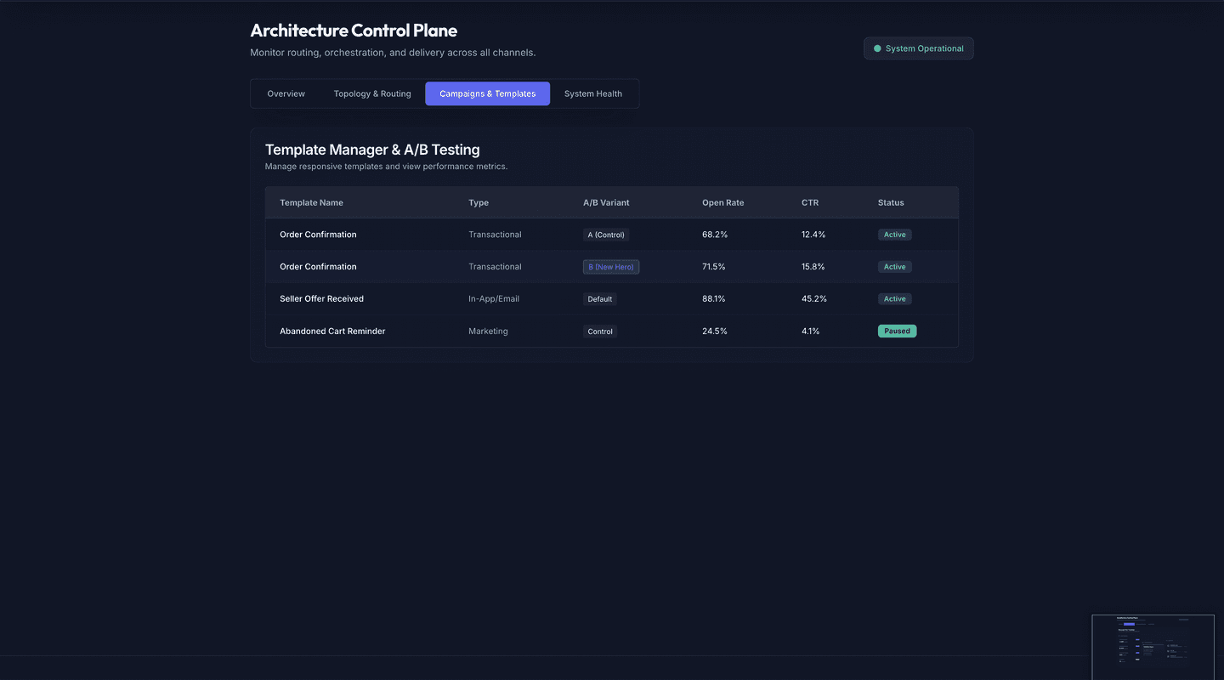Click the A/B Variant column header
Viewport: 1224px width, 680px height.
(x=606, y=202)
